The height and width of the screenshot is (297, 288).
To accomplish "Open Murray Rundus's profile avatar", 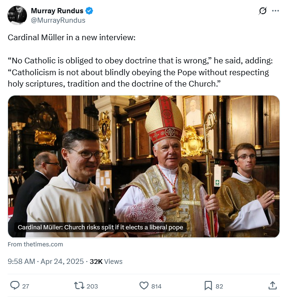I will (17, 15).
